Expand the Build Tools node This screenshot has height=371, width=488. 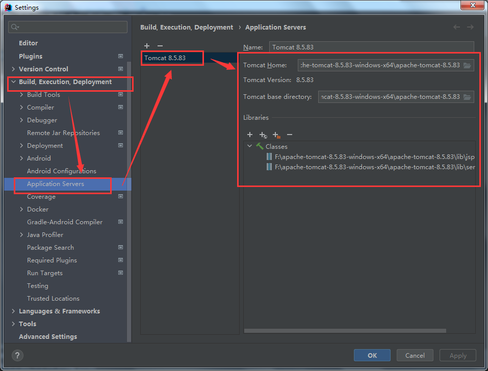coord(21,94)
